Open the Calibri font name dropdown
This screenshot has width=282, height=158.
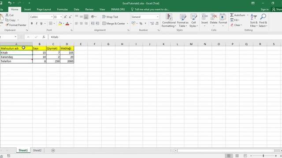[x=52, y=17]
